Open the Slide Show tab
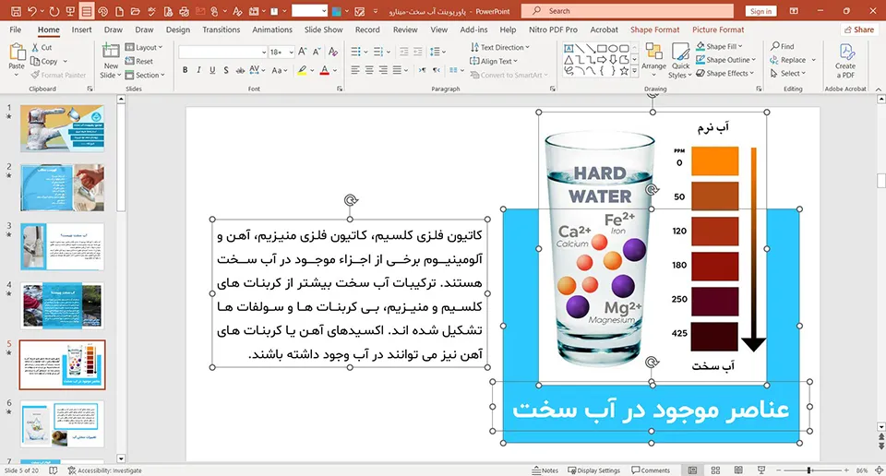Screen dimensions: 886x476 click(x=324, y=30)
